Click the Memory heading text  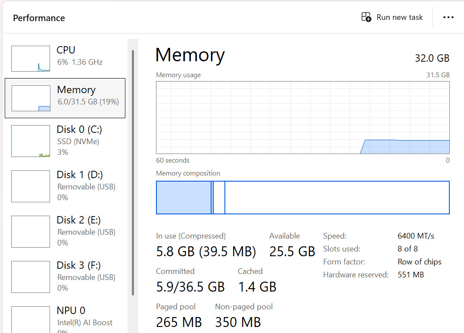(x=190, y=55)
